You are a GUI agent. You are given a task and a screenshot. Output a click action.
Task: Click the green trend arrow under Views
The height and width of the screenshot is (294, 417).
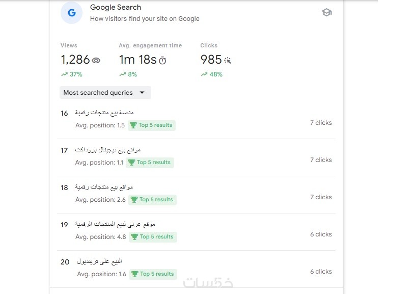(64, 74)
